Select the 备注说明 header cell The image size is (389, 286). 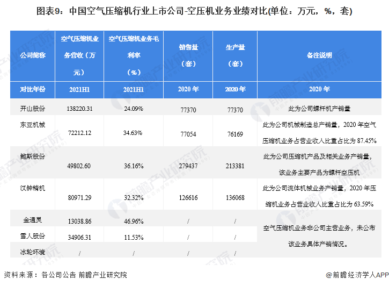(x=319, y=55)
